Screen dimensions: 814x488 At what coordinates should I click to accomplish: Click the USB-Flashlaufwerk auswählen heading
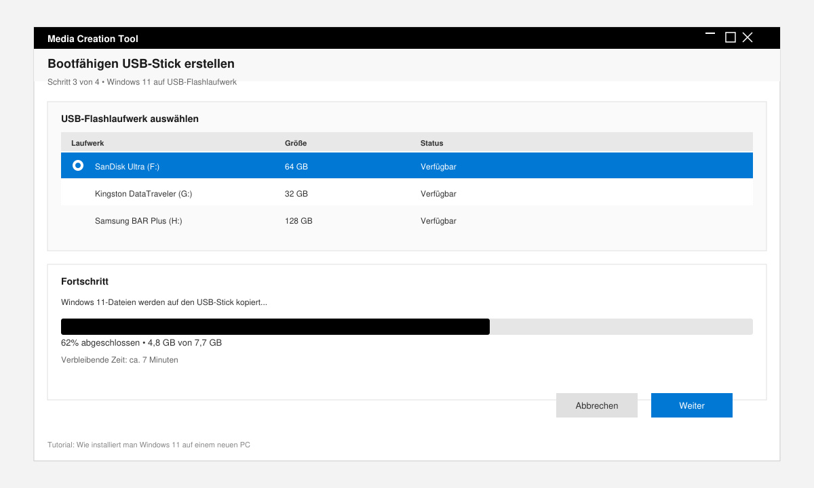tap(130, 119)
